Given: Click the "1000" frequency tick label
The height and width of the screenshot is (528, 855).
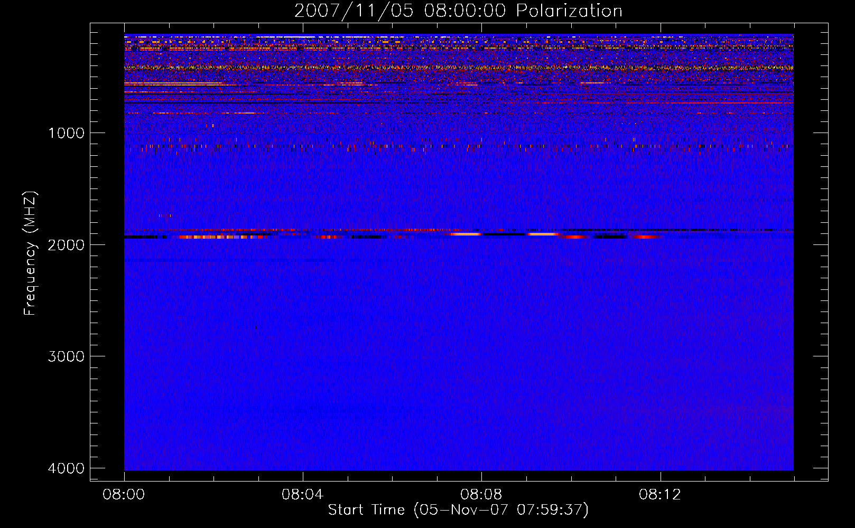Looking at the screenshot, I should click(x=66, y=133).
